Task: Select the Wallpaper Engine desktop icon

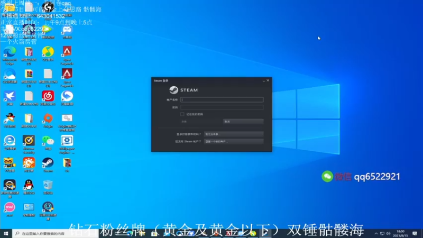Action: tap(67, 144)
